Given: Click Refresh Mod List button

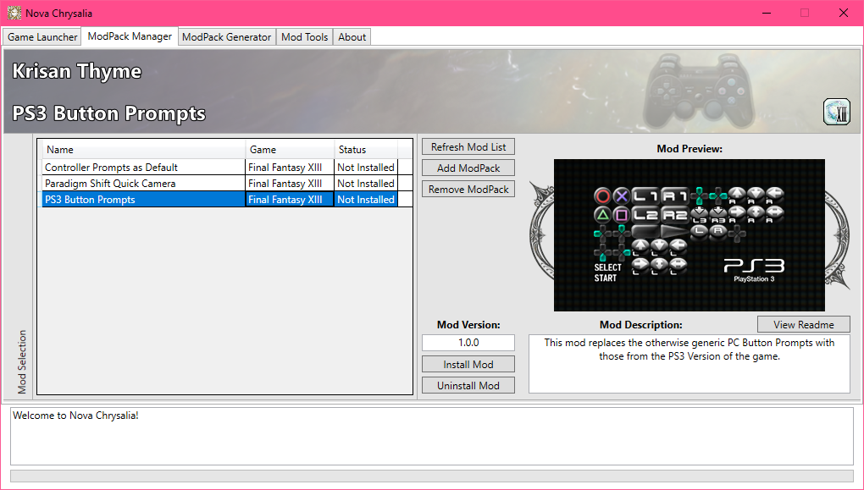Looking at the screenshot, I should [468, 147].
